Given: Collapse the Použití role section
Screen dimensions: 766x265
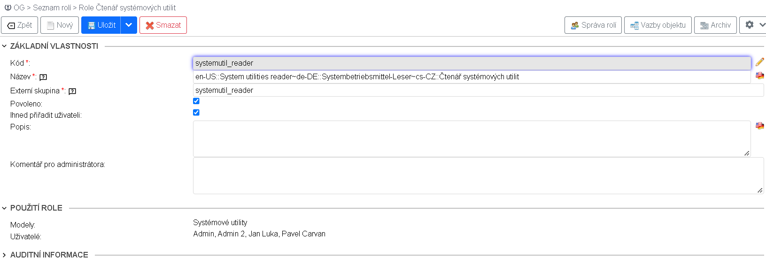Looking at the screenshot, I should [5, 208].
